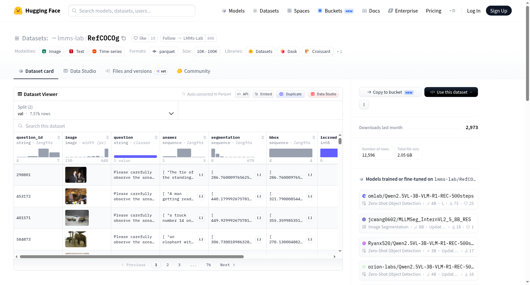
Task: Duplicate this dataset
Action: [291, 94]
